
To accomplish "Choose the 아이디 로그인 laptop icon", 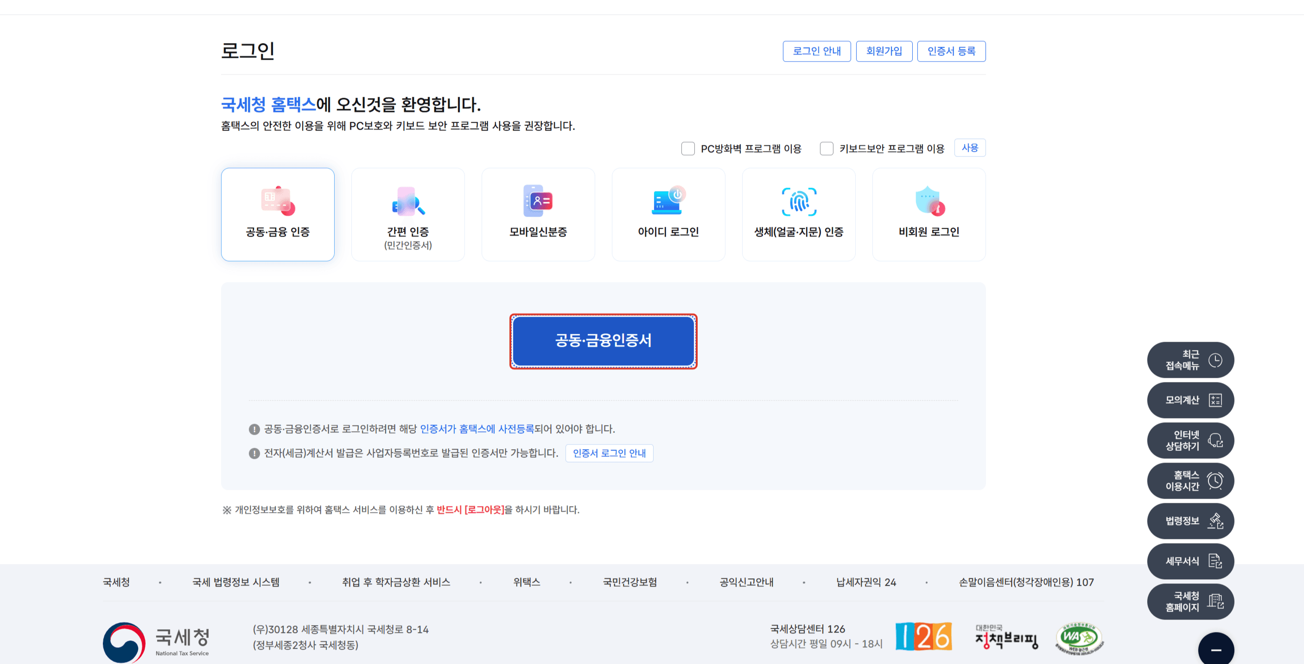I will (x=668, y=201).
